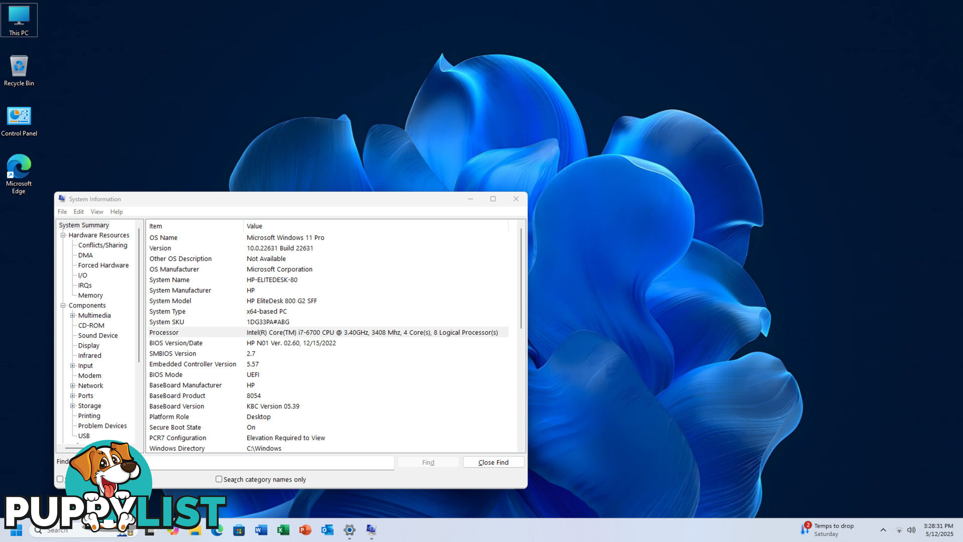The height and width of the screenshot is (542, 963).
Task: Select Printing in the tree
Action: coord(89,416)
